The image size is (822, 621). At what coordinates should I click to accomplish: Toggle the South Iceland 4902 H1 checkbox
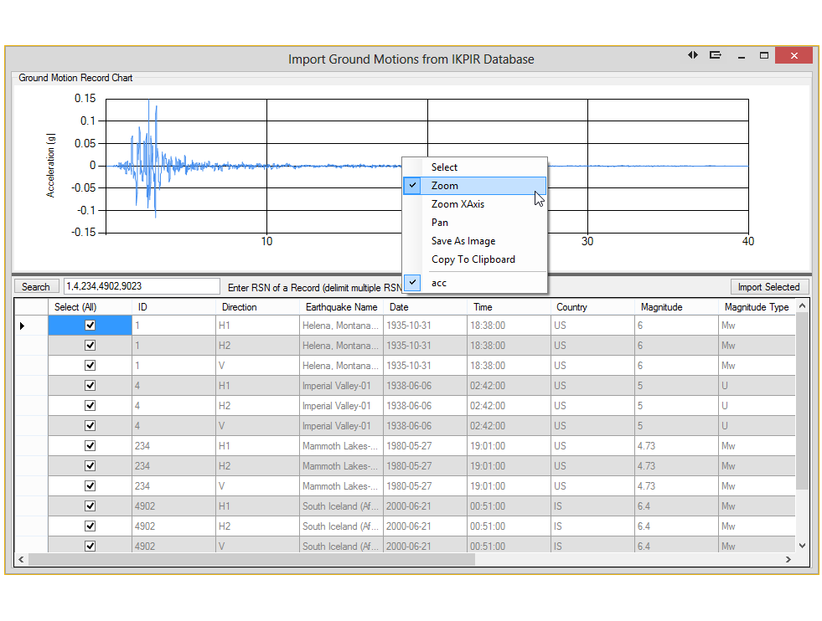[90, 506]
